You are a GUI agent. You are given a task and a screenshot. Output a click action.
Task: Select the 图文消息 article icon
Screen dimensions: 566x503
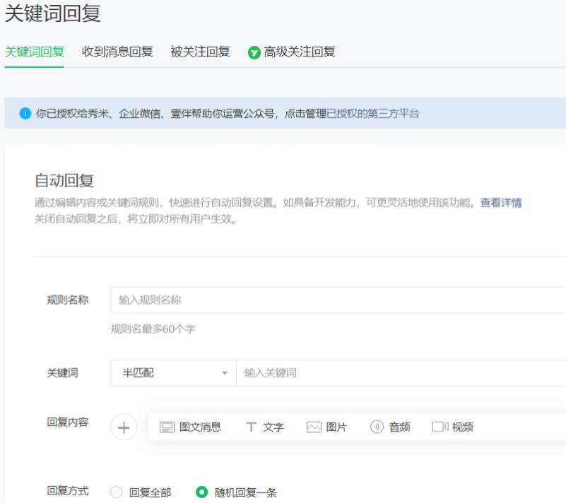(167, 427)
